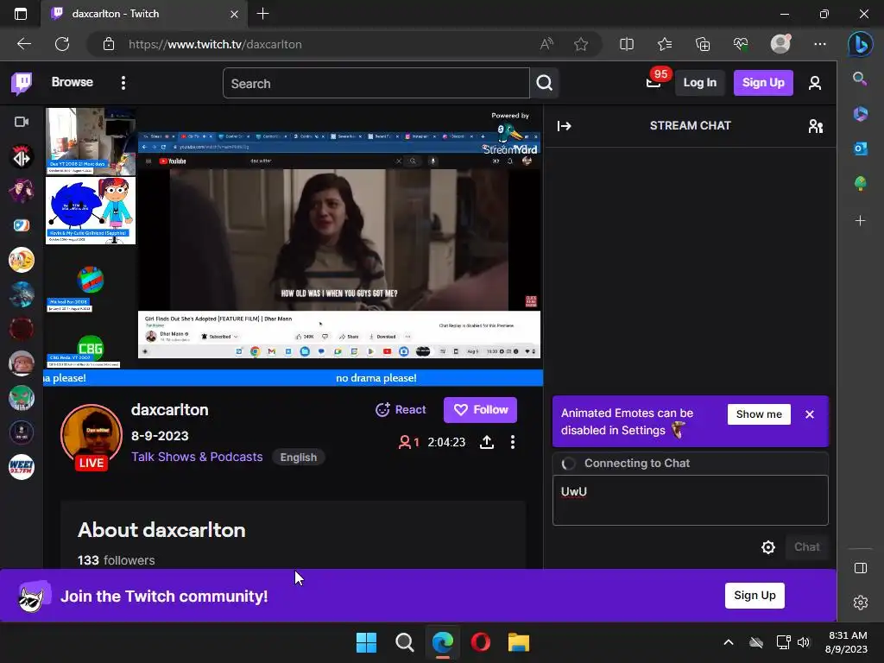Open the WEEI 93.7FM channel in sidebar

click(x=22, y=467)
